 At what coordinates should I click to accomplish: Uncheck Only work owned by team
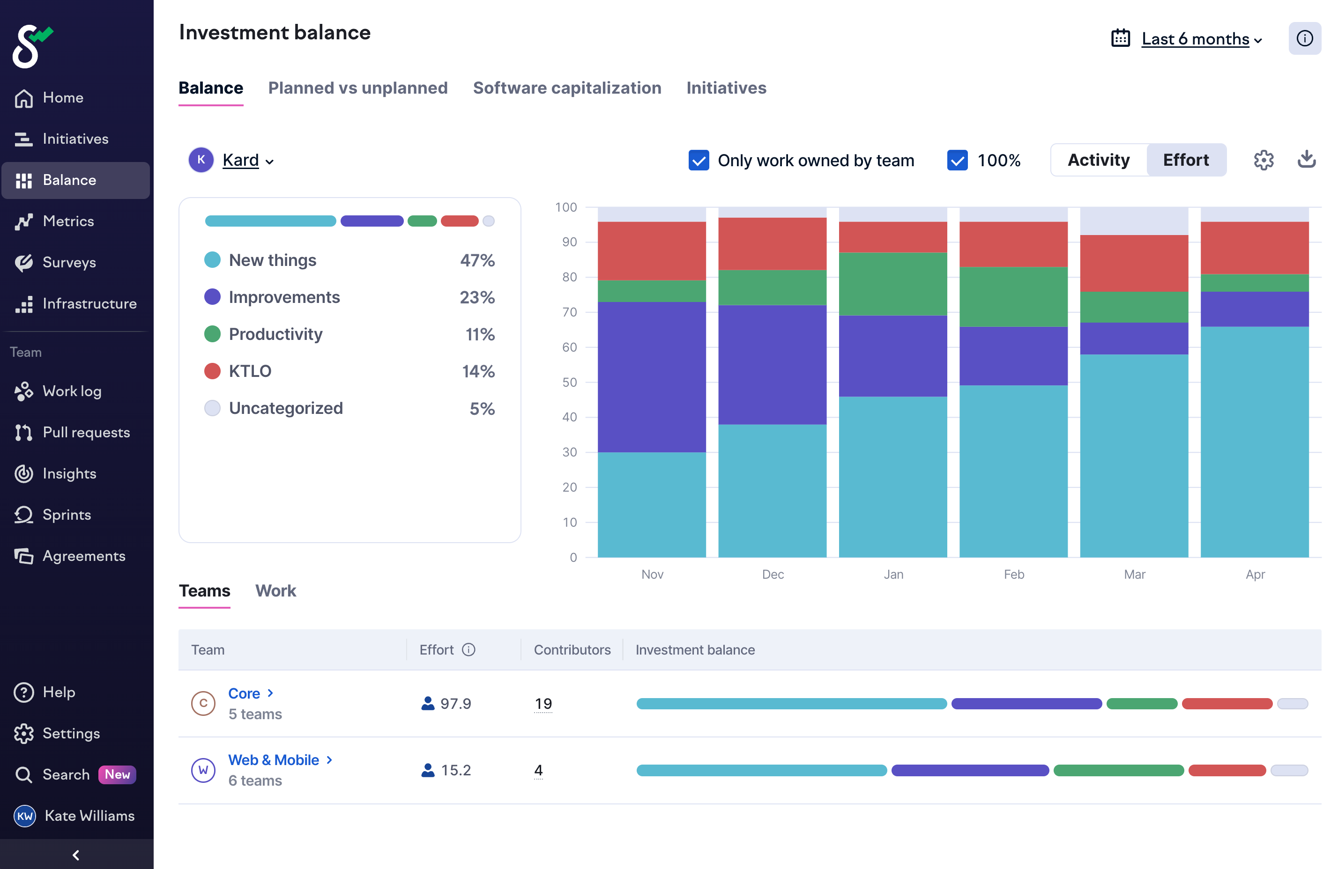(x=699, y=160)
